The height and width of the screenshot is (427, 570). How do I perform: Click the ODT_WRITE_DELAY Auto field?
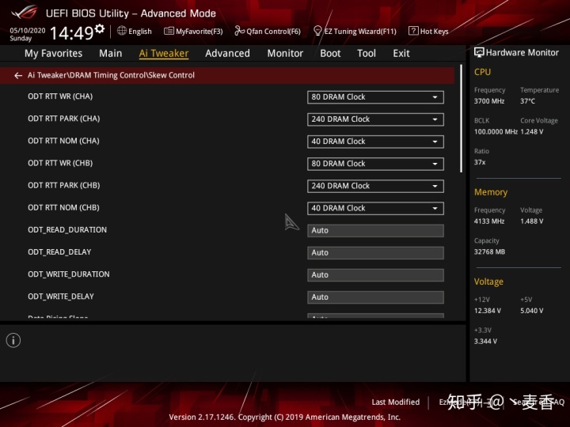[375, 297]
